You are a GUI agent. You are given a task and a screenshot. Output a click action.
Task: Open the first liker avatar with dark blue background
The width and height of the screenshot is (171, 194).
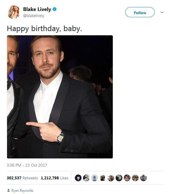[x=78, y=178]
